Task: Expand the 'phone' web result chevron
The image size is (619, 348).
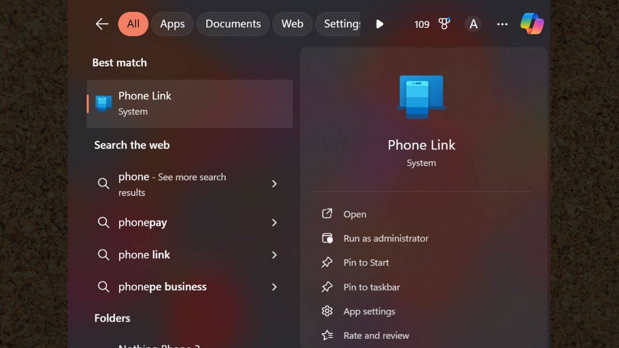Action: point(274,184)
